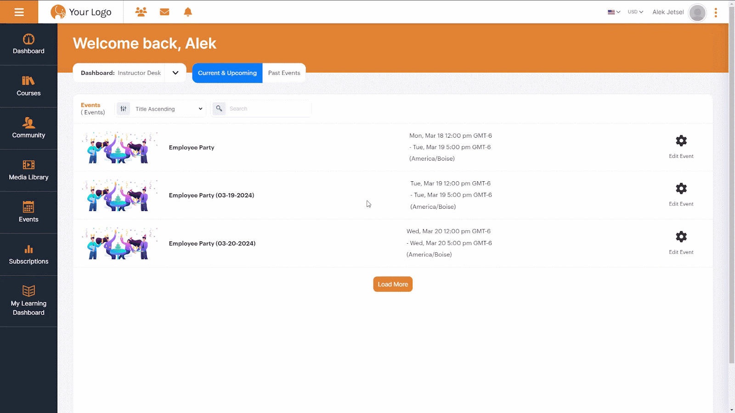Go to Dashboard in the sidebar
This screenshot has width=735, height=413.
tap(28, 44)
